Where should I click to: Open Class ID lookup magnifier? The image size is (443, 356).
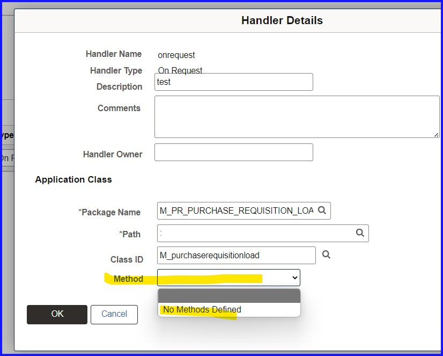326,255
